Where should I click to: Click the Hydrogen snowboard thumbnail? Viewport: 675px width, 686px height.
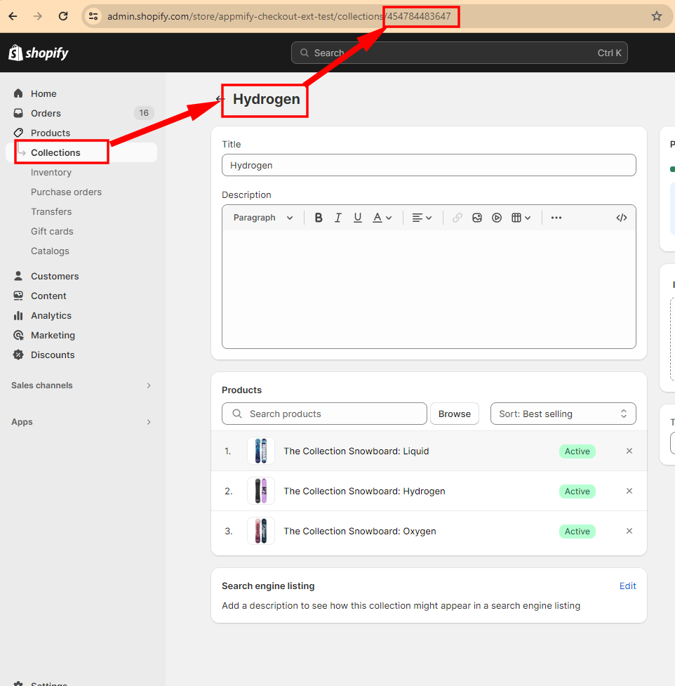click(261, 491)
